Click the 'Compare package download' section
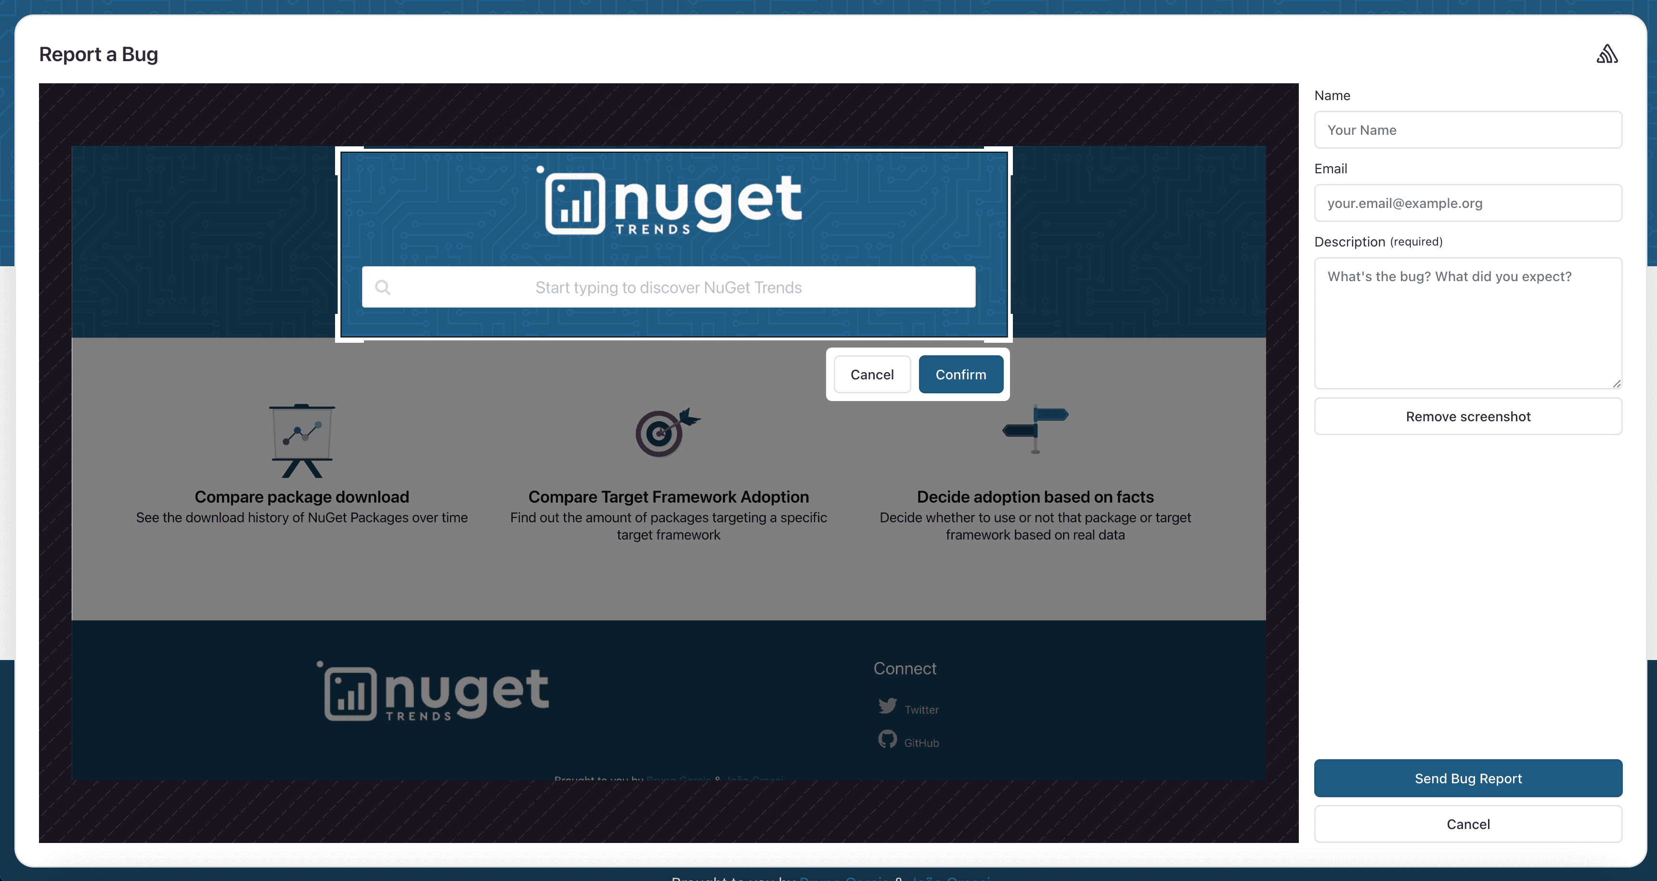The width and height of the screenshot is (1657, 881). pos(301,471)
